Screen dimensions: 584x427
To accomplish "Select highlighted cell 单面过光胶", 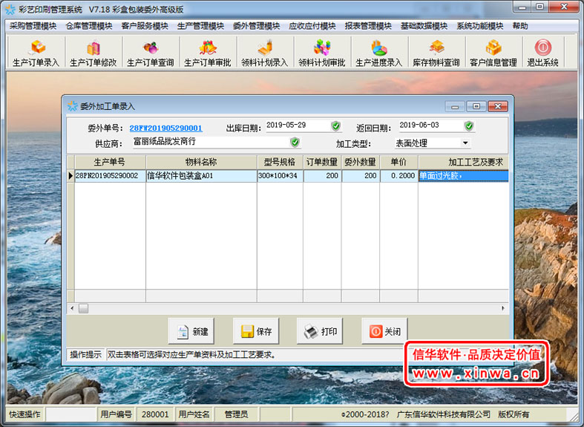I will 464,176.
